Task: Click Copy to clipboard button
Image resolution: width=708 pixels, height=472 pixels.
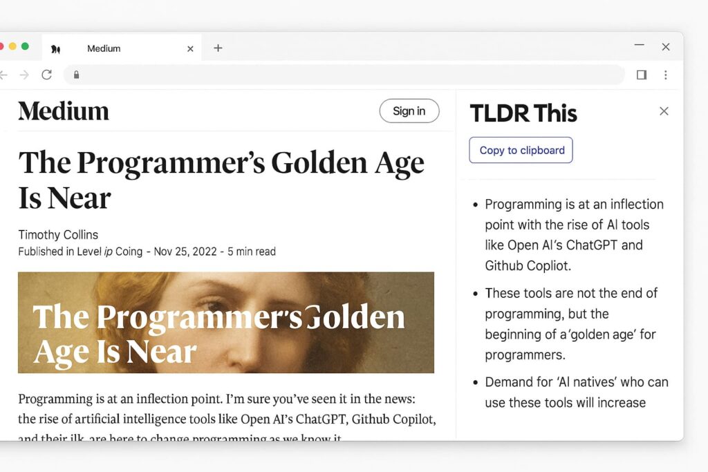Action: [521, 150]
